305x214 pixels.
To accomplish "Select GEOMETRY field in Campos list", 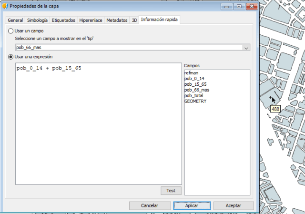I will [x=196, y=101].
